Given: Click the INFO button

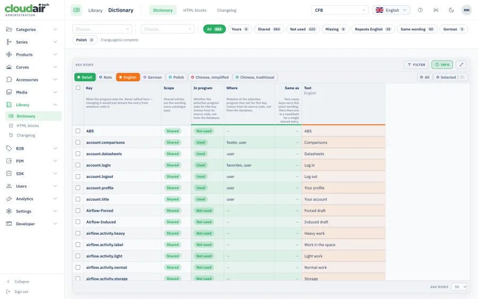Looking at the screenshot, I should click(442, 65).
